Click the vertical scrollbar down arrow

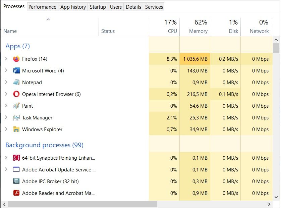pyautogui.click(x=276, y=197)
